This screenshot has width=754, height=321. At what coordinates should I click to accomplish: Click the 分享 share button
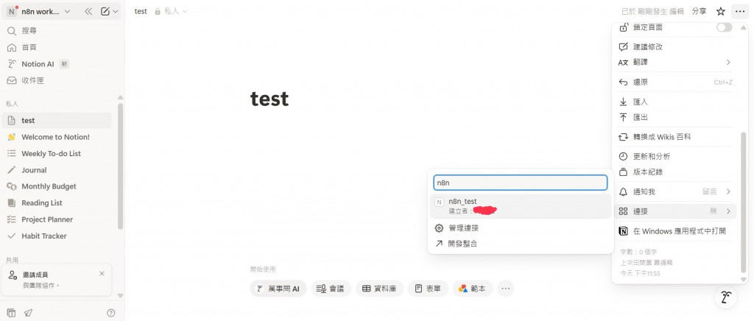[700, 11]
